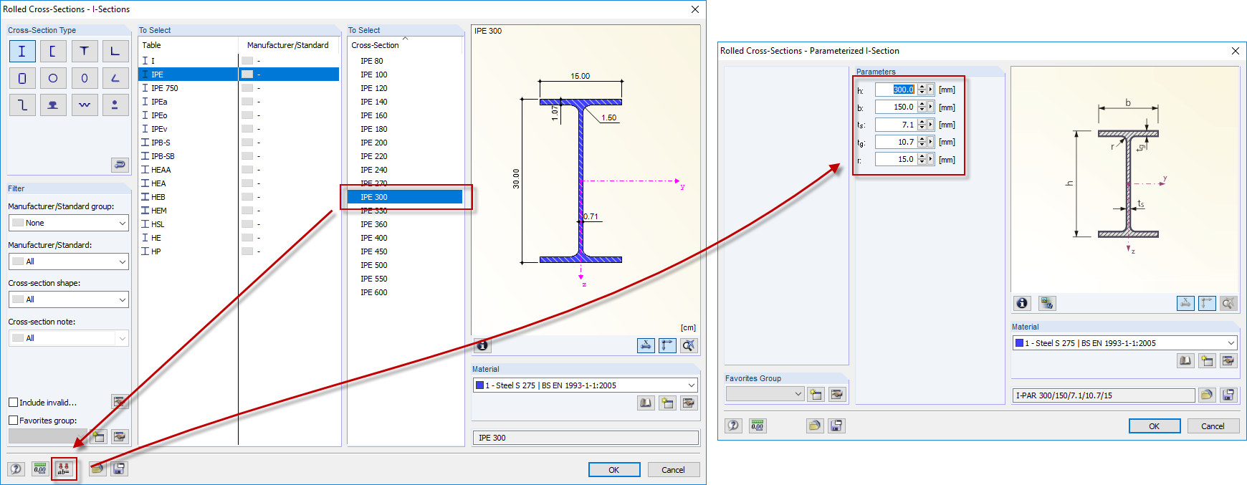Image resolution: width=1247 pixels, height=485 pixels.
Task: Select IPE 450 in cross-section list
Action: tap(405, 251)
